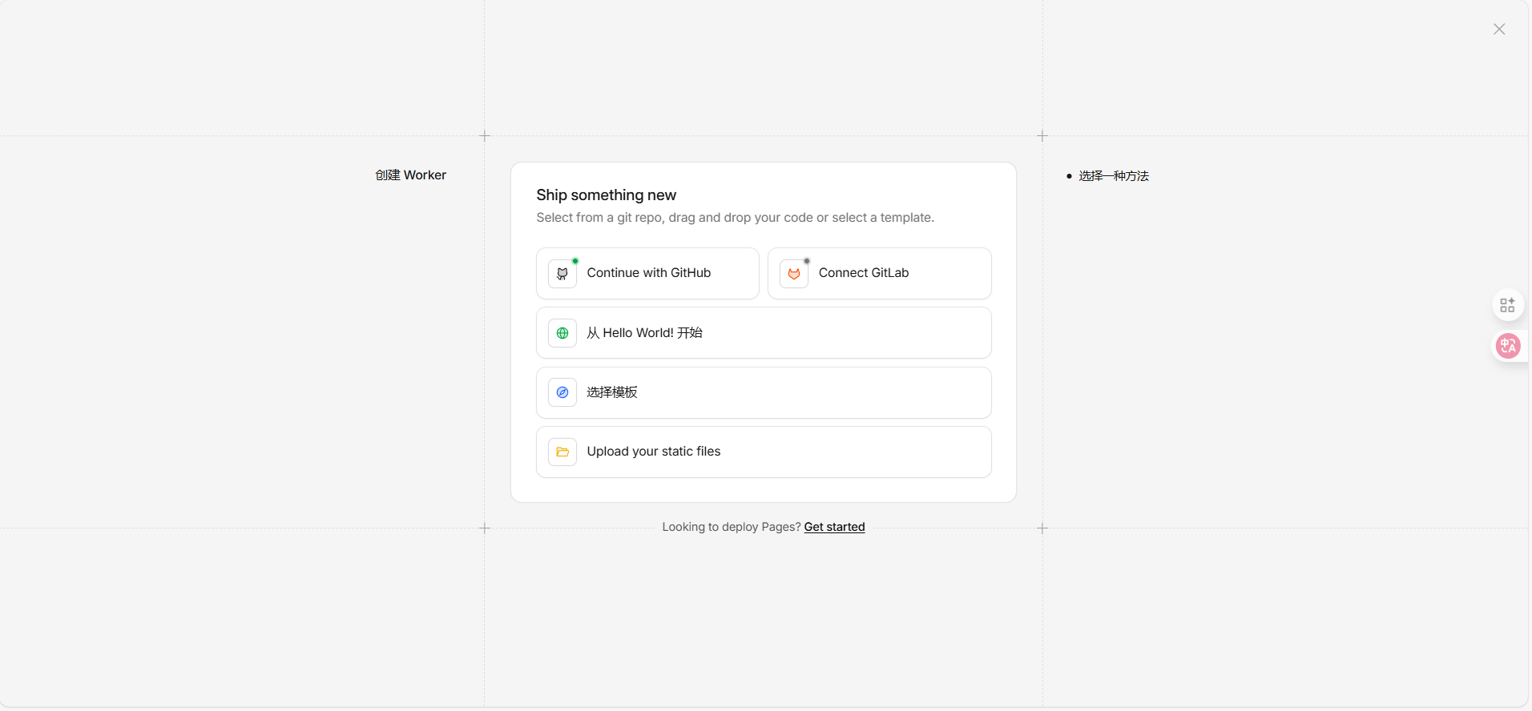Connect GitLab account
The width and height of the screenshot is (1532, 711).
(864, 273)
